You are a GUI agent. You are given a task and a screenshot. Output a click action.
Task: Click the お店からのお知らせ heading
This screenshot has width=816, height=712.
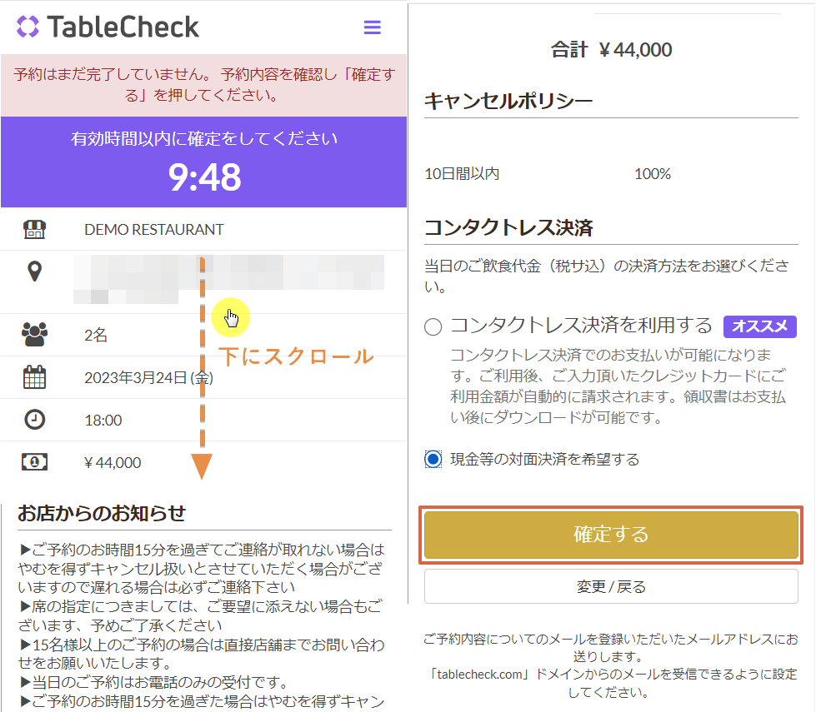coord(102,513)
